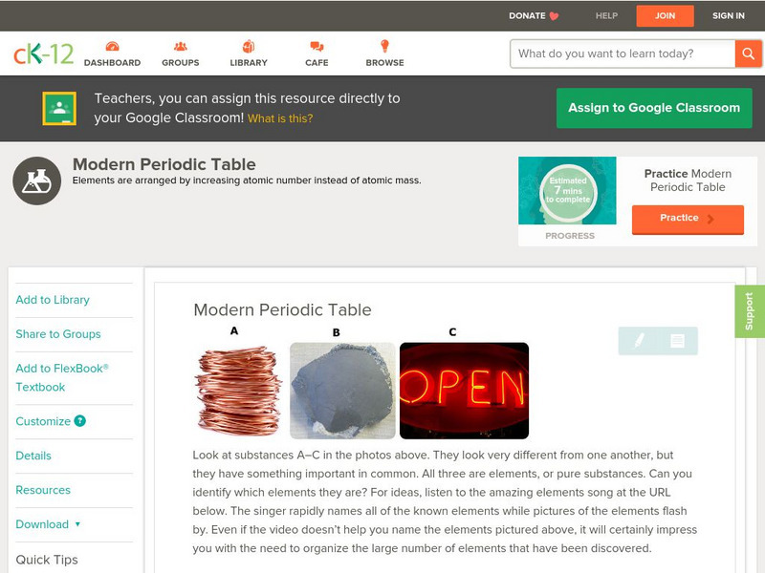Open the GROUPS nav label
Screen dimensions: 765x573
(x=181, y=63)
